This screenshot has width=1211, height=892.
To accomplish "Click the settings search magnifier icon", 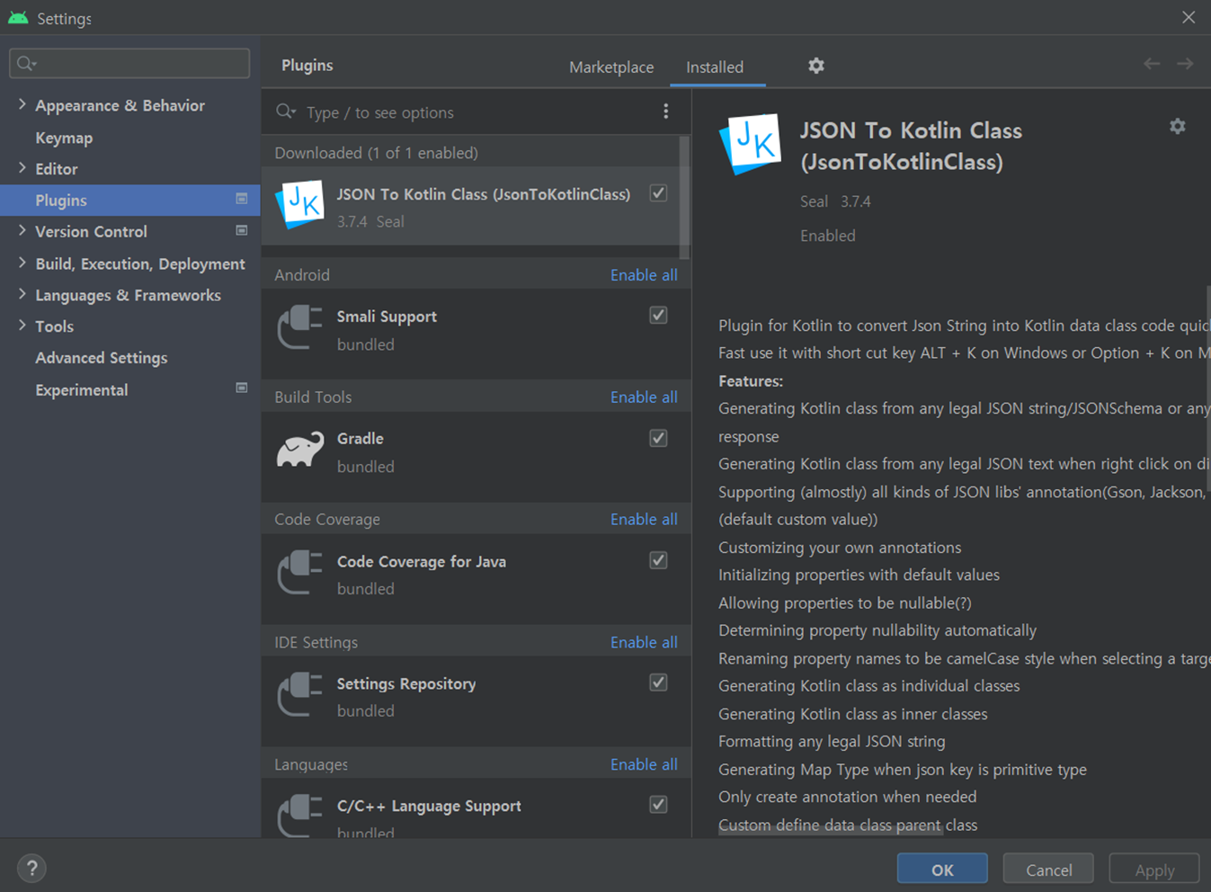I will click(x=25, y=63).
